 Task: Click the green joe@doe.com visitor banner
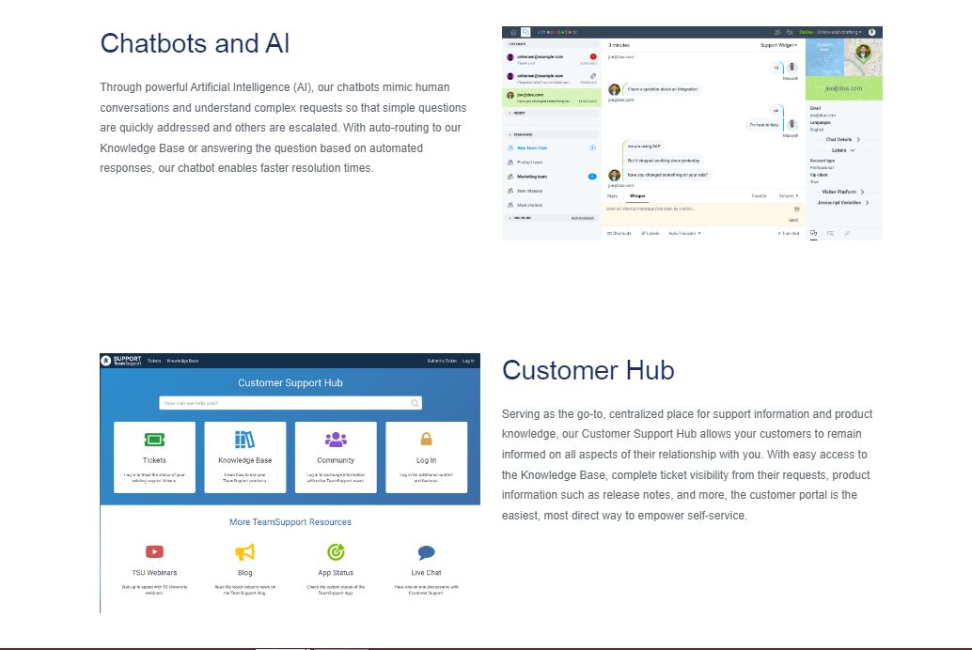point(843,88)
